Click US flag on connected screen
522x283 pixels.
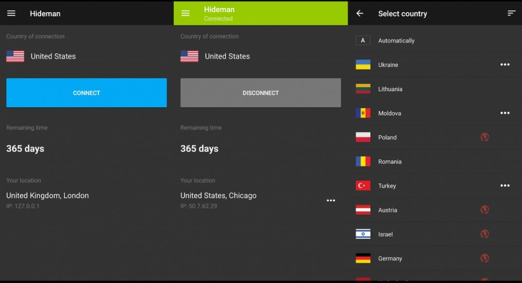tap(189, 57)
